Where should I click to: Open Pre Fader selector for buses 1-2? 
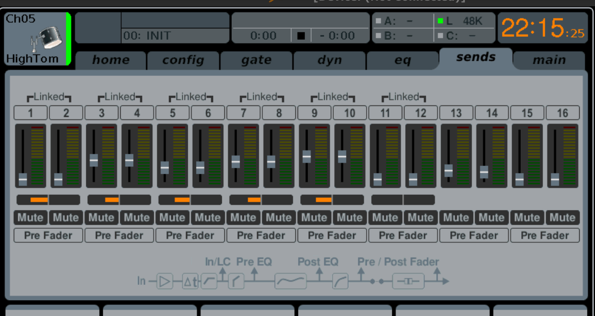point(48,236)
